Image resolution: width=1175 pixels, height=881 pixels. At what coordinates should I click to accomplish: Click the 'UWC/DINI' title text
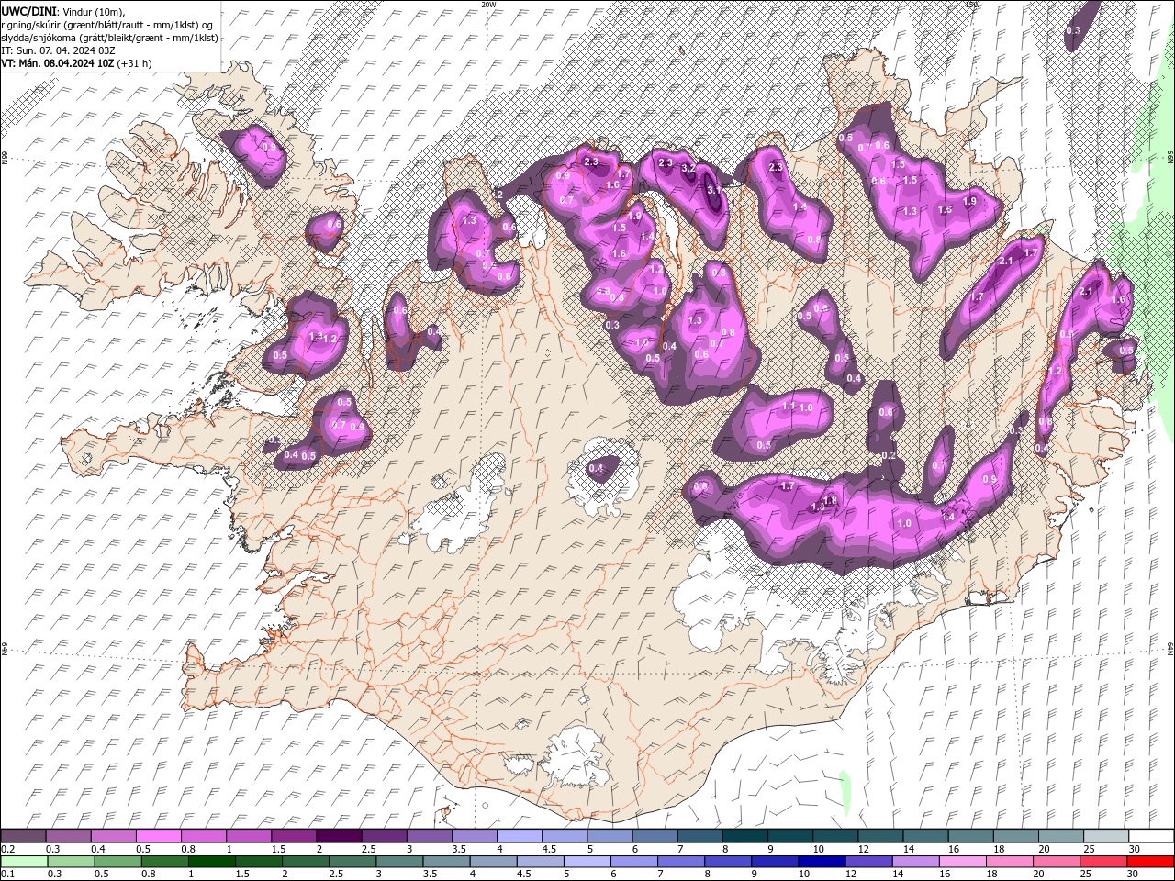point(29,11)
